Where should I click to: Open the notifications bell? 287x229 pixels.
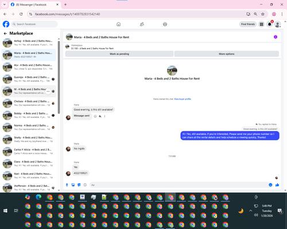[270, 24]
